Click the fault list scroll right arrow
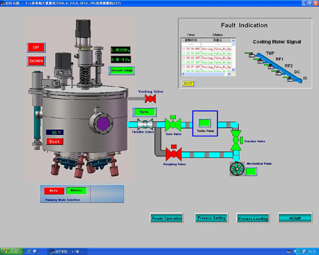319x255 pixels. click(229, 74)
